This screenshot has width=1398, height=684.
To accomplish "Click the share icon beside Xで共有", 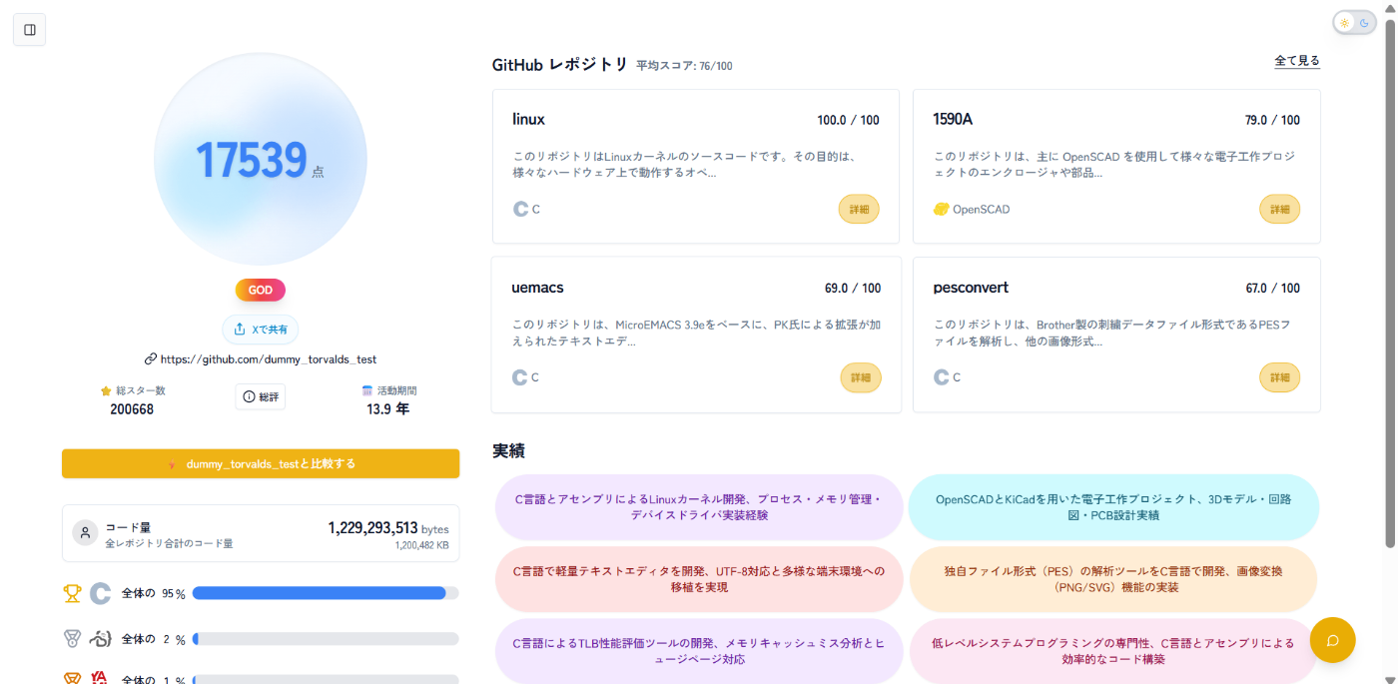I will (240, 330).
